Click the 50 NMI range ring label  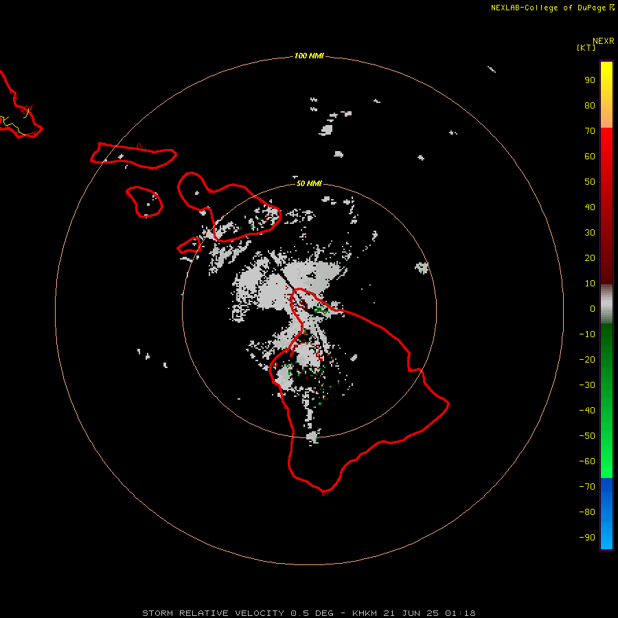[309, 183]
